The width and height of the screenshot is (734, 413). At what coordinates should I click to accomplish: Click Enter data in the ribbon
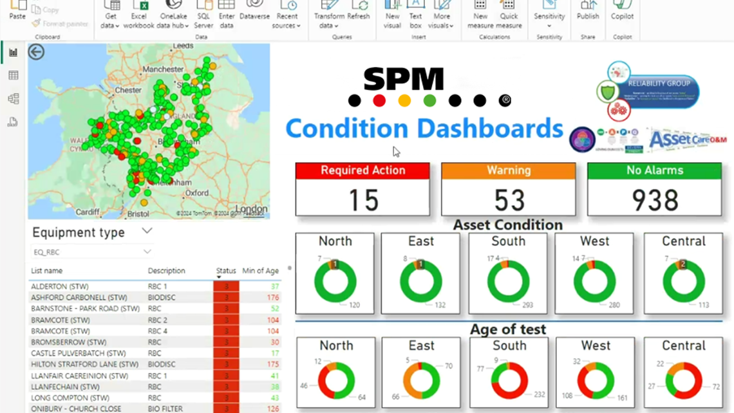point(227,15)
